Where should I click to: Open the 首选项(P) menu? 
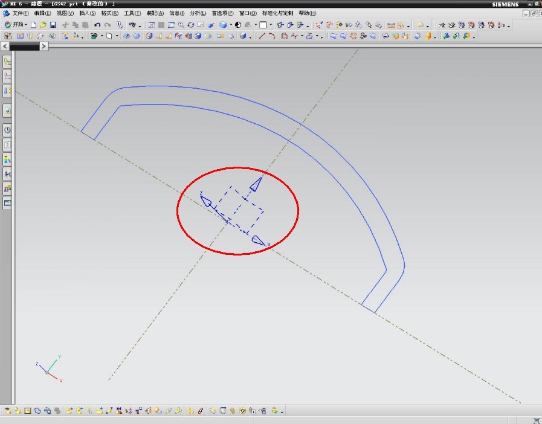pyautogui.click(x=222, y=13)
